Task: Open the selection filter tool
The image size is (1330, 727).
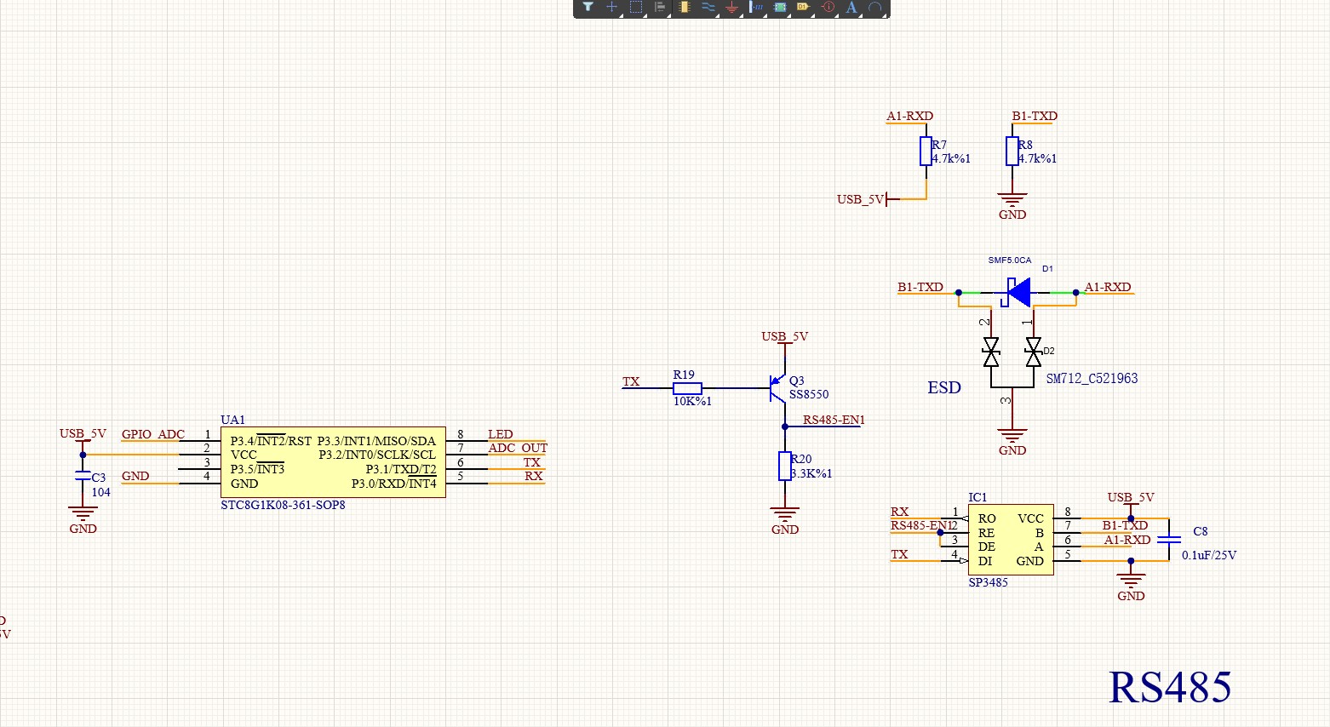Action: (x=588, y=7)
